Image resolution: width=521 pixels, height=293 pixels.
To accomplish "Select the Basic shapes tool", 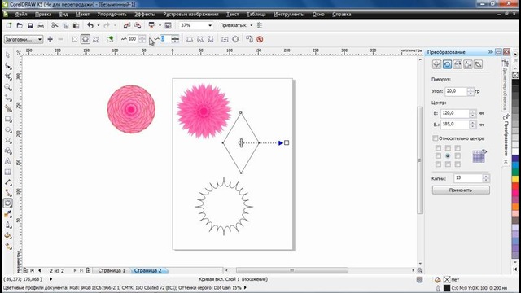I will 8,151.
